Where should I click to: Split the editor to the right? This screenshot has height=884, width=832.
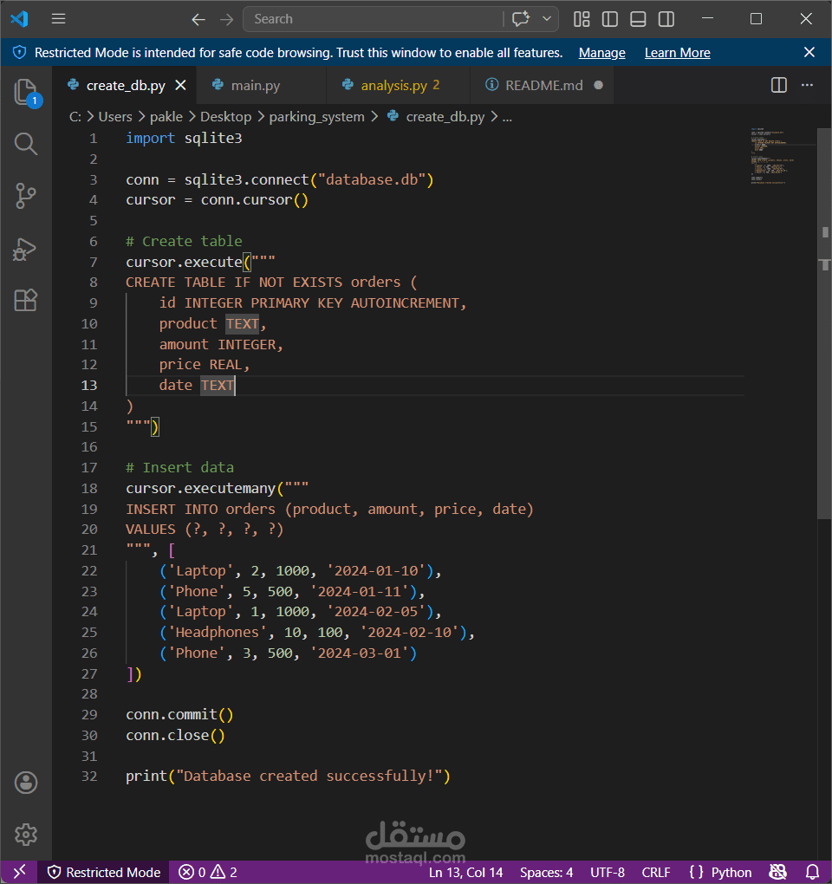point(778,85)
